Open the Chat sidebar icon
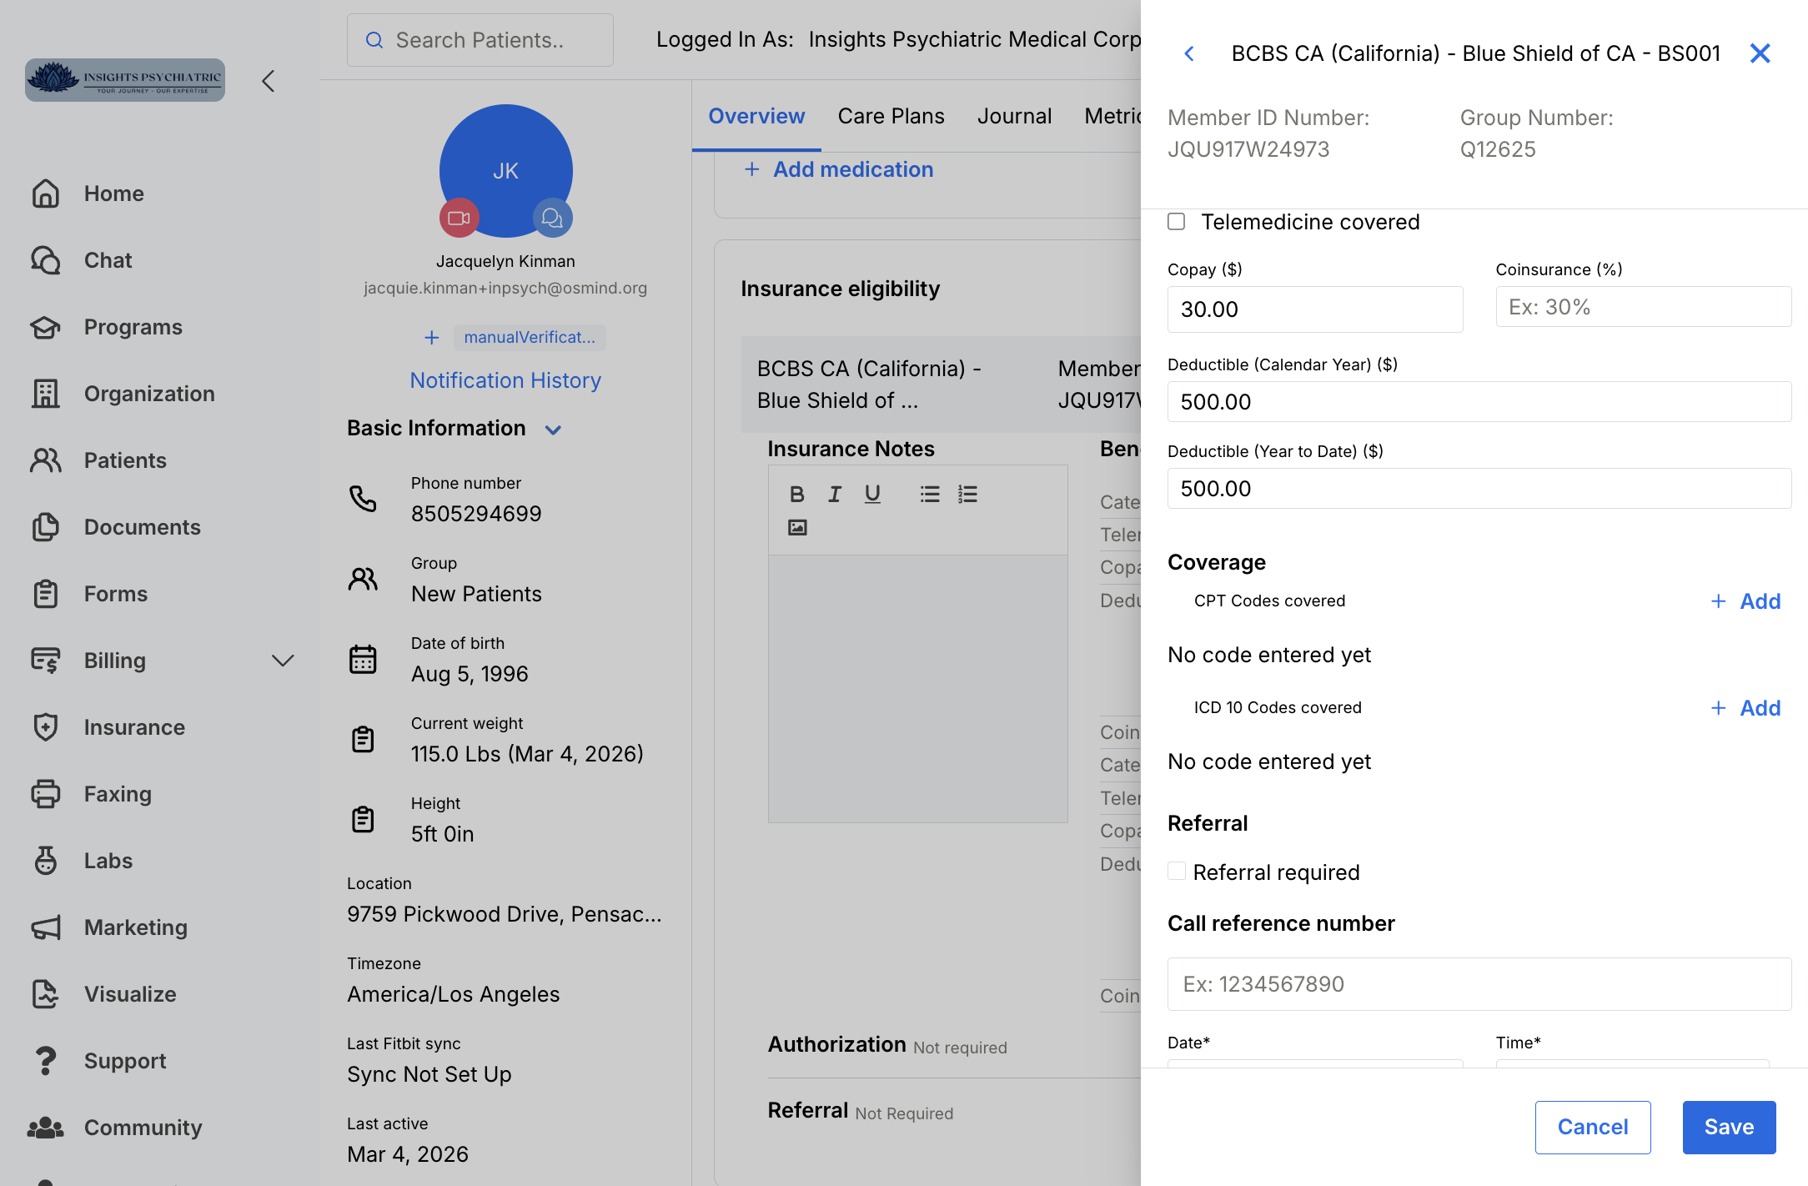 (46, 260)
